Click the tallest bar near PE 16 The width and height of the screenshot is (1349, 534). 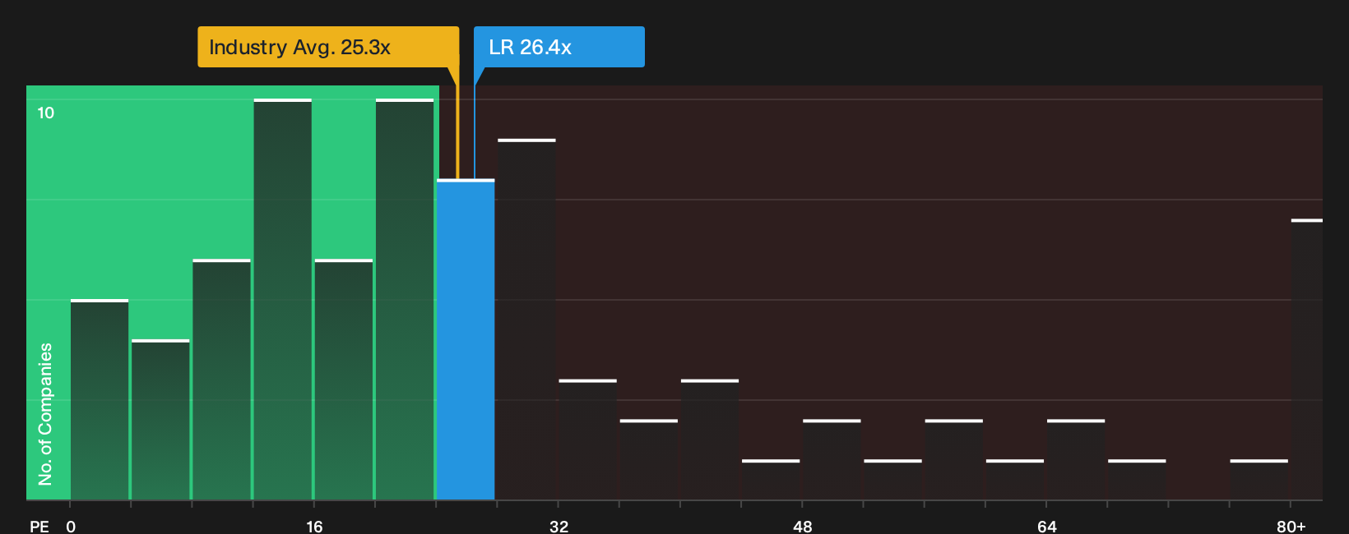283,299
